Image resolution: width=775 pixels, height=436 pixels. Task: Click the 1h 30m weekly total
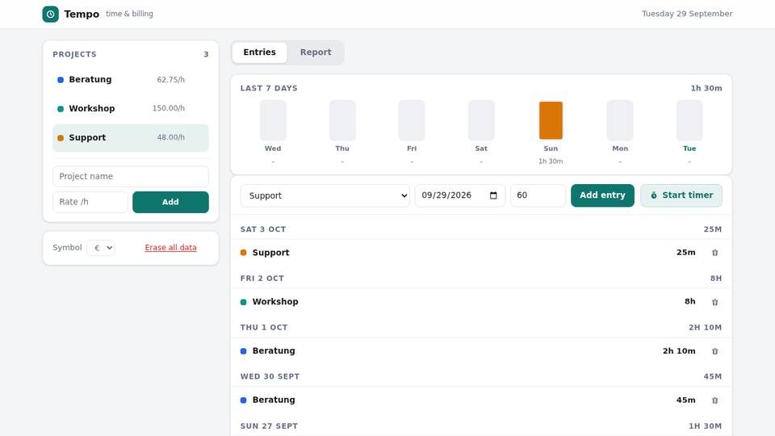point(706,89)
